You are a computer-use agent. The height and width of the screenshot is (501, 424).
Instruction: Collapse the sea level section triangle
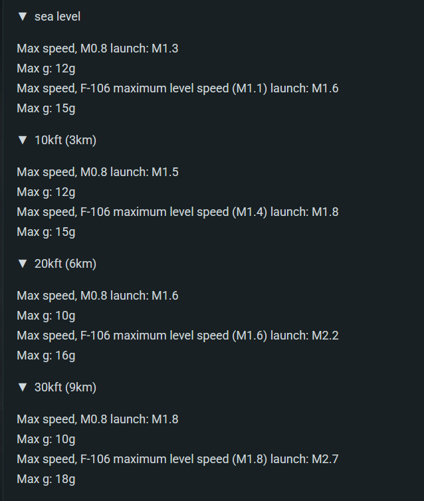(23, 17)
